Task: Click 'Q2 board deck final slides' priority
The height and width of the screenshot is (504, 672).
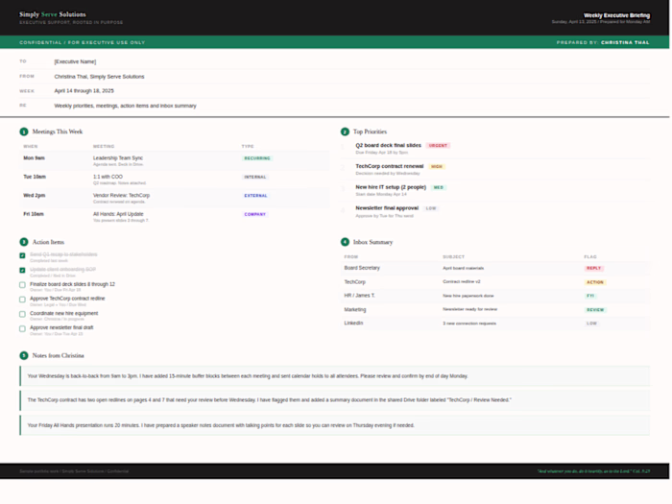Action: click(388, 145)
